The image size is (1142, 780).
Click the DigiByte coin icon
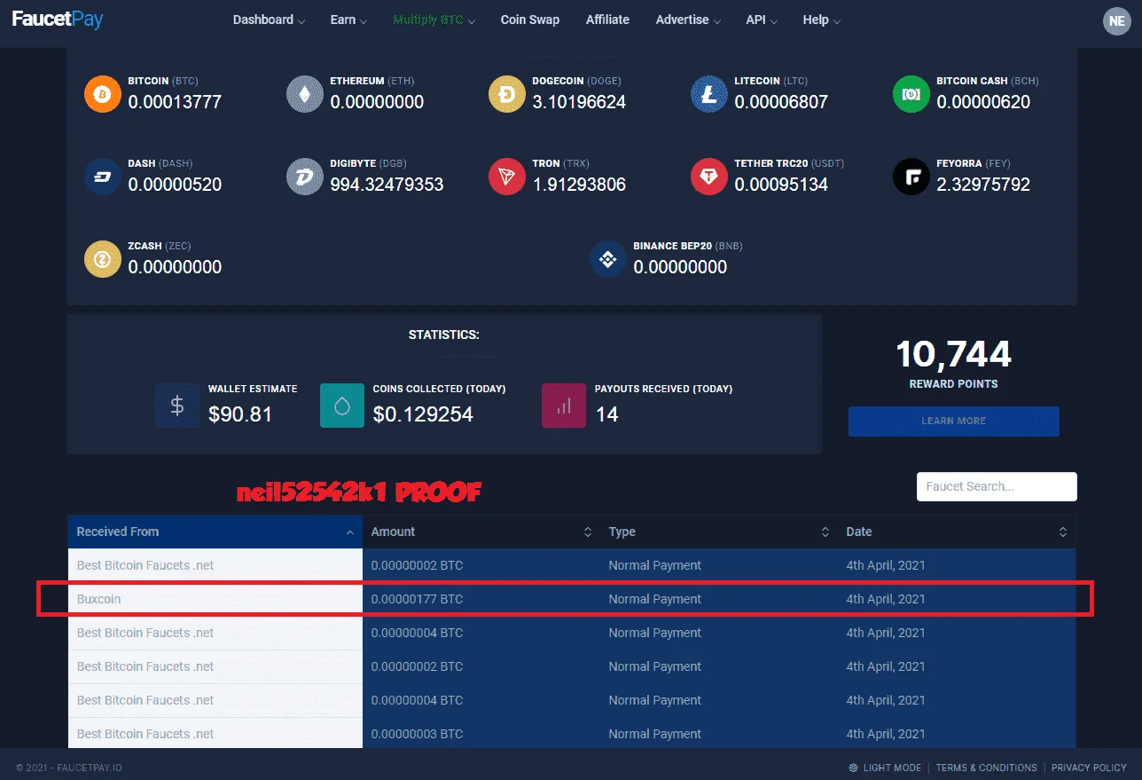304,177
